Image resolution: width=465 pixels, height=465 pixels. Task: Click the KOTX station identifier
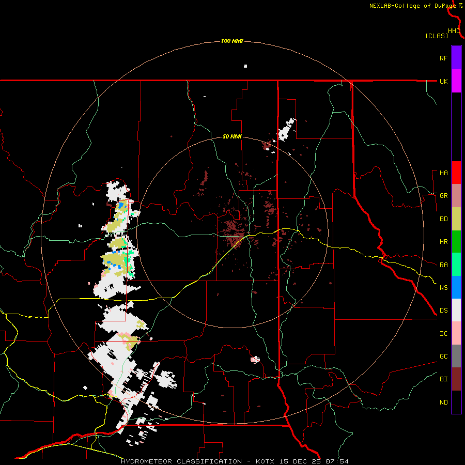[x=265, y=461]
